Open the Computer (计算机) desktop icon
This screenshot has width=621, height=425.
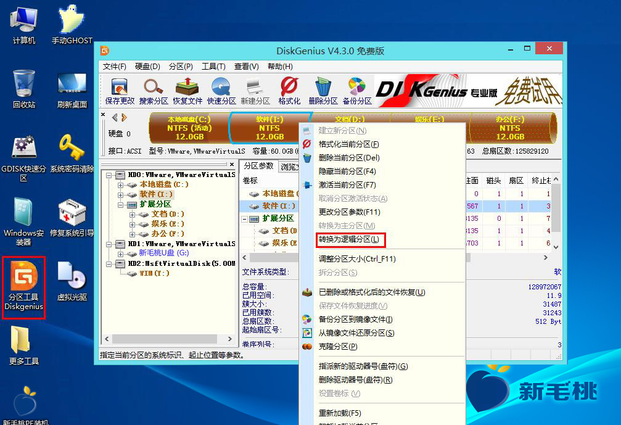24,25
